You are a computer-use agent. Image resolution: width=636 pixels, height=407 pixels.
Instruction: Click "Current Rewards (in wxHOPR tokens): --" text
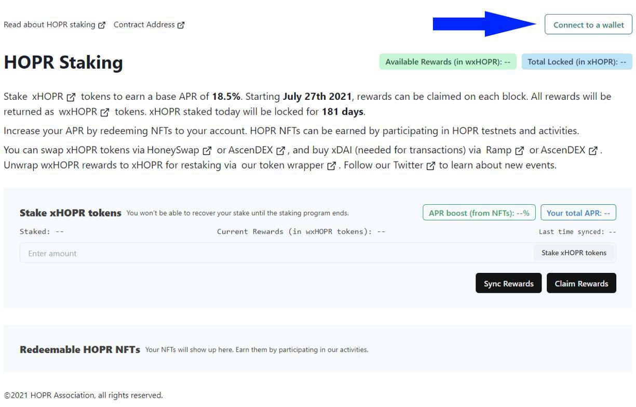[x=301, y=232]
